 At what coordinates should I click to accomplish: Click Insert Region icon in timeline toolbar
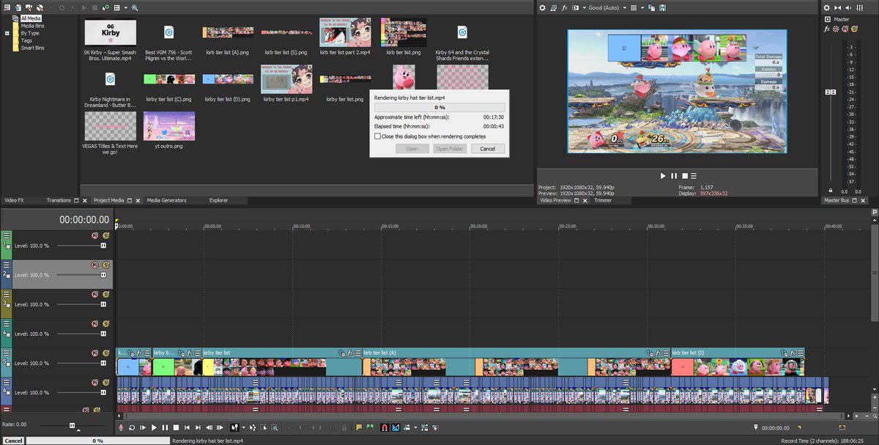[370, 427]
